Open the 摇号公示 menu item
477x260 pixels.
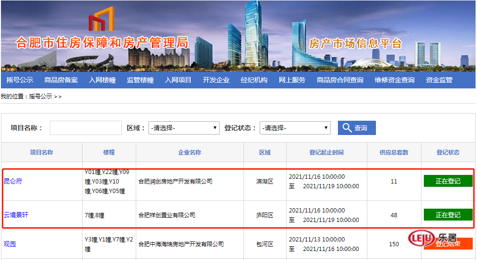(x=20, y=80)
